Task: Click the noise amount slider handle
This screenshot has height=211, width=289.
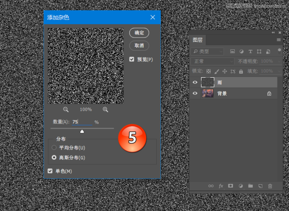Action: coord(82,131)
